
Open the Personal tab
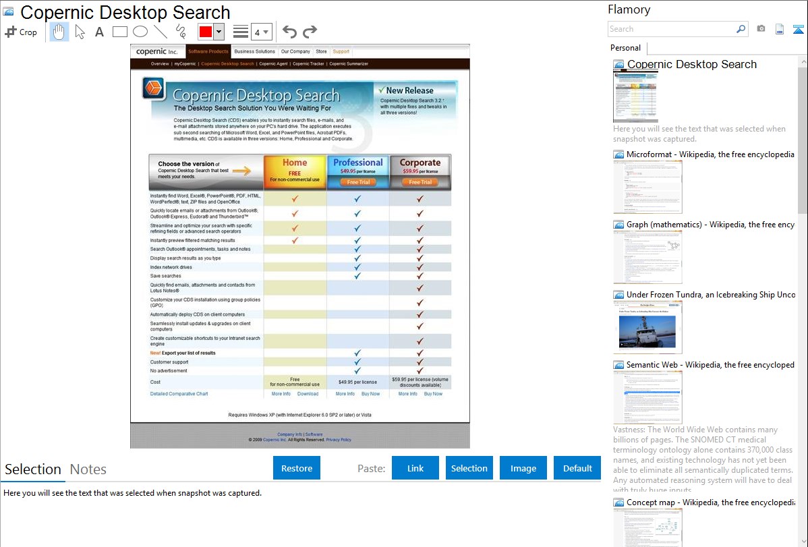pos(625,48)
